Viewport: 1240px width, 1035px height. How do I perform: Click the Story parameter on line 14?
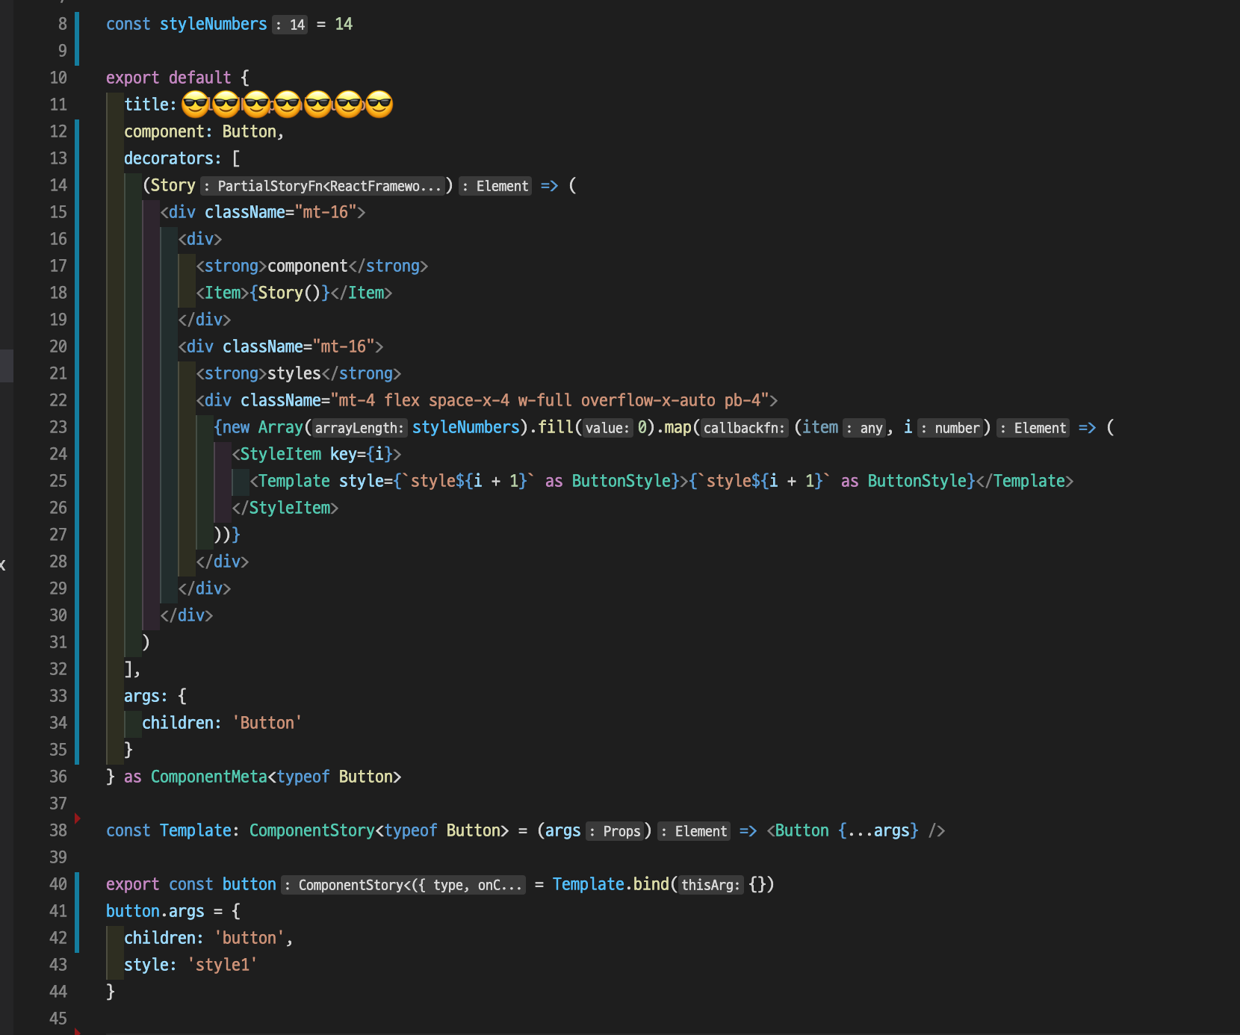click(x=173, y=185)
